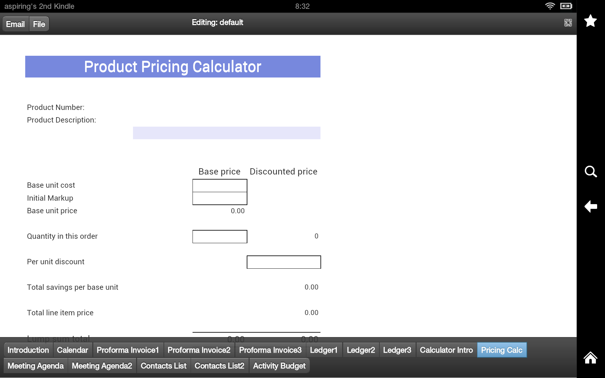Screen dimensions: 605x378
Task: Switch to the Introduction sheet tab
Action: click(x=28, y=350)
